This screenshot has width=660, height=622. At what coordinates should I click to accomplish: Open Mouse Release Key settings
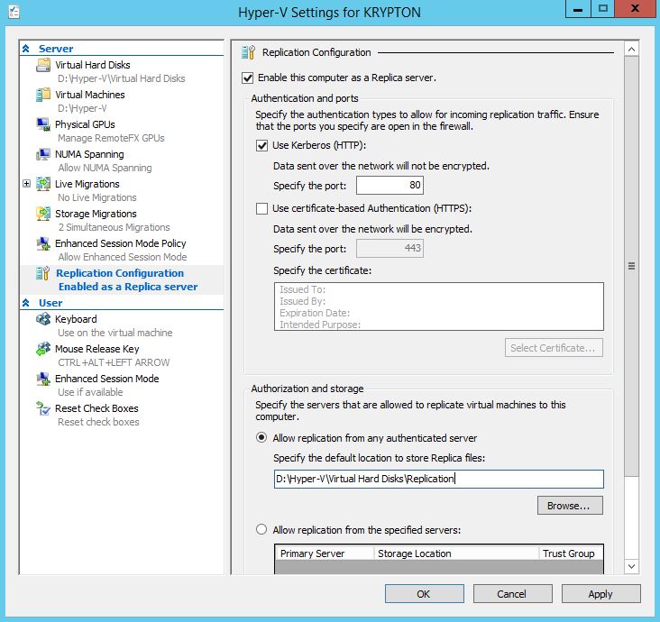tap(97, 349)
